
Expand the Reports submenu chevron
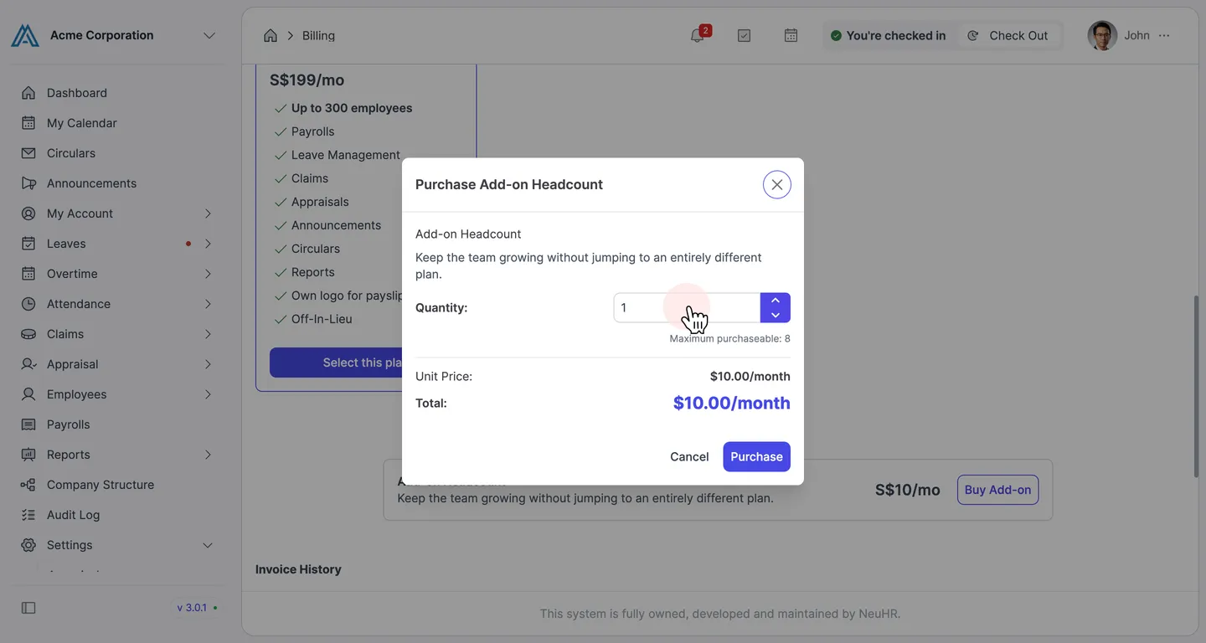208,455
